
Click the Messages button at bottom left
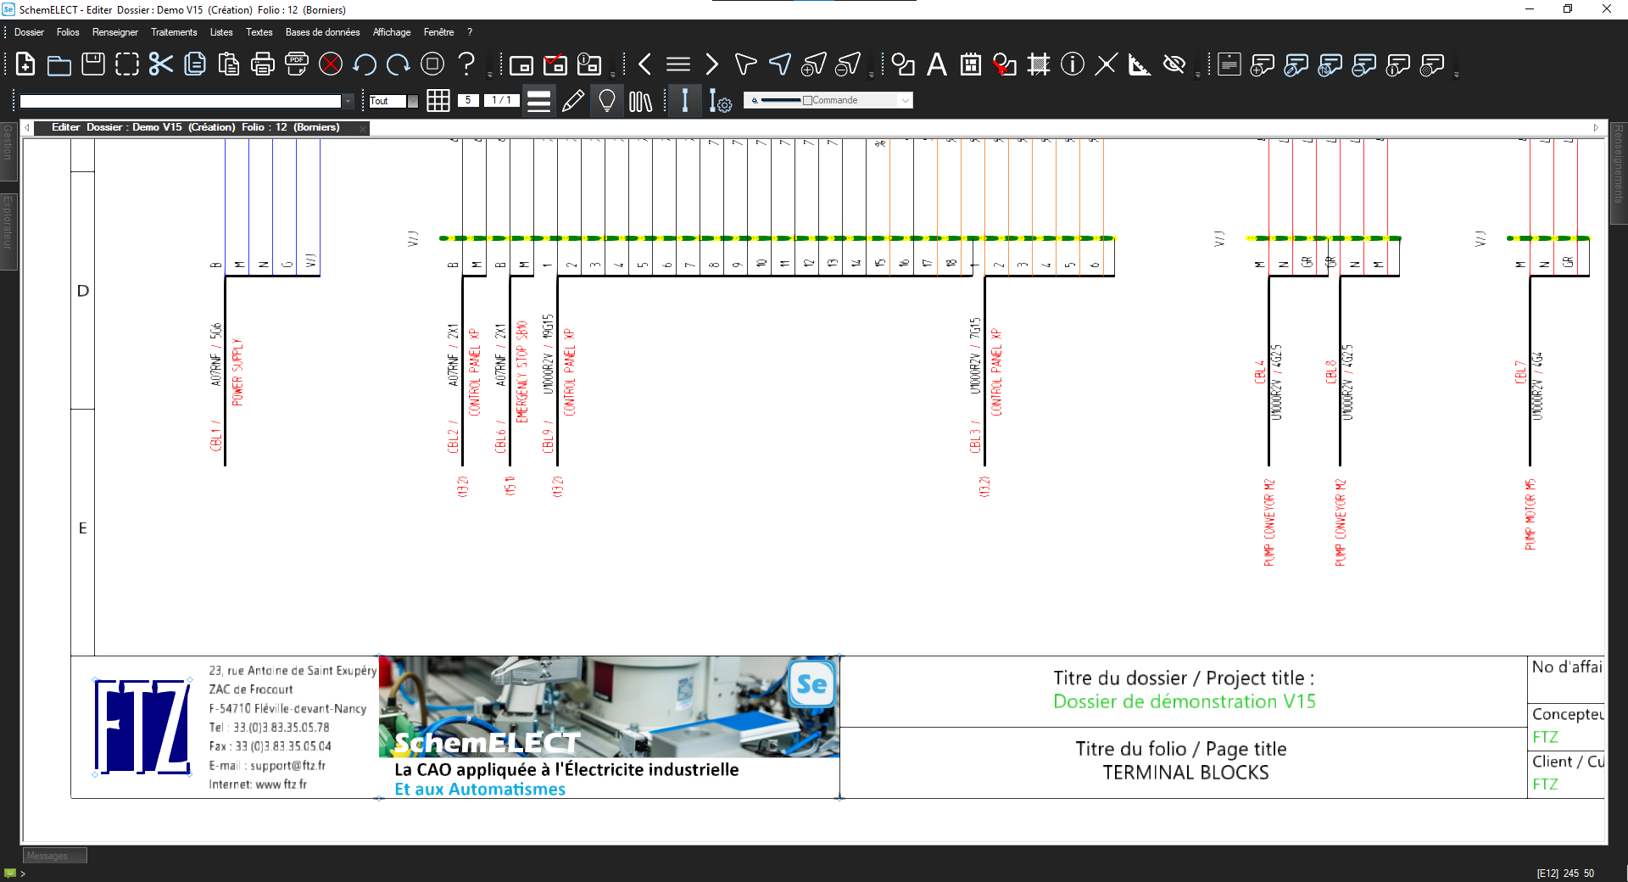click(x=54, y=856)
